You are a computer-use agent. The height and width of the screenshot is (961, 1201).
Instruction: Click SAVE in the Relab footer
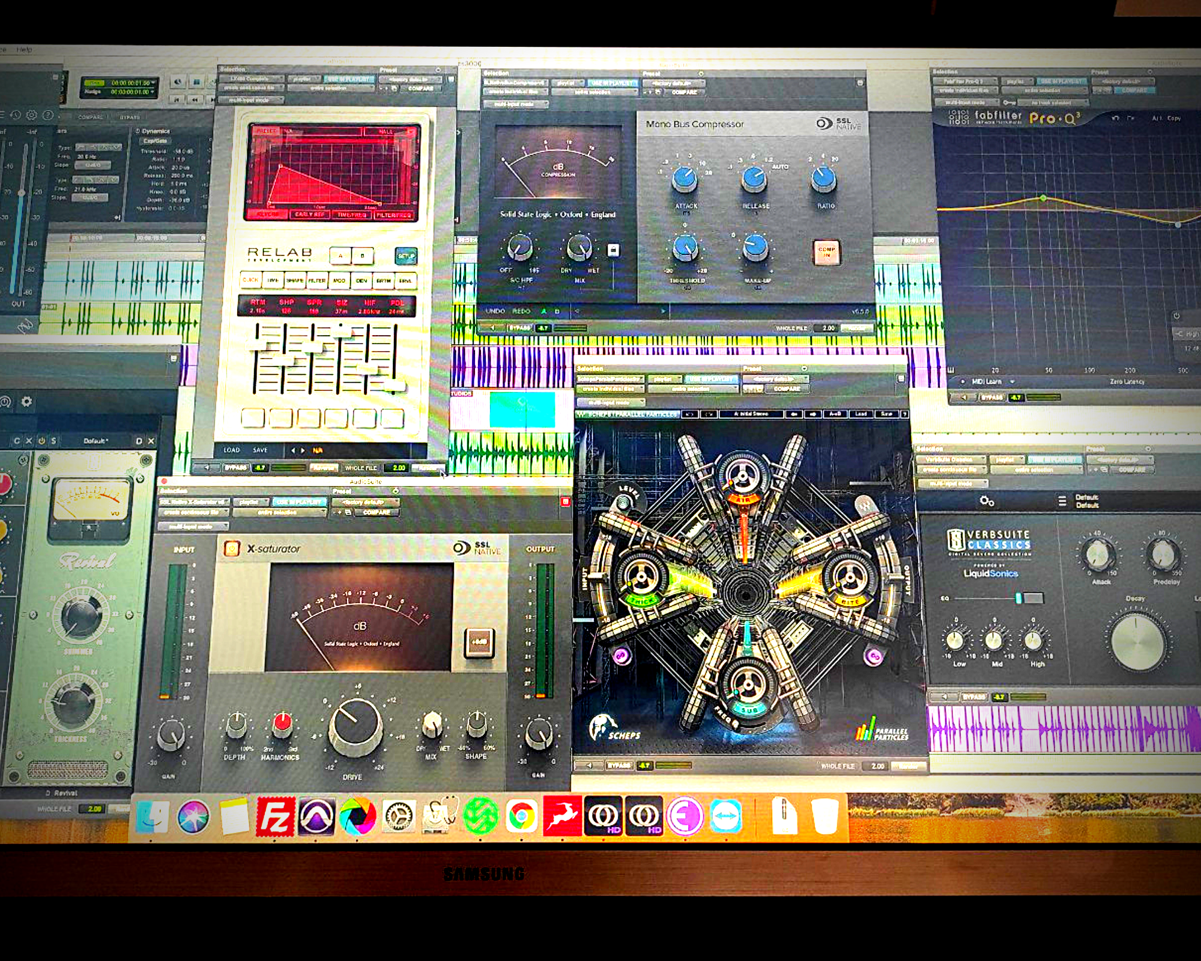pos(260,450)
